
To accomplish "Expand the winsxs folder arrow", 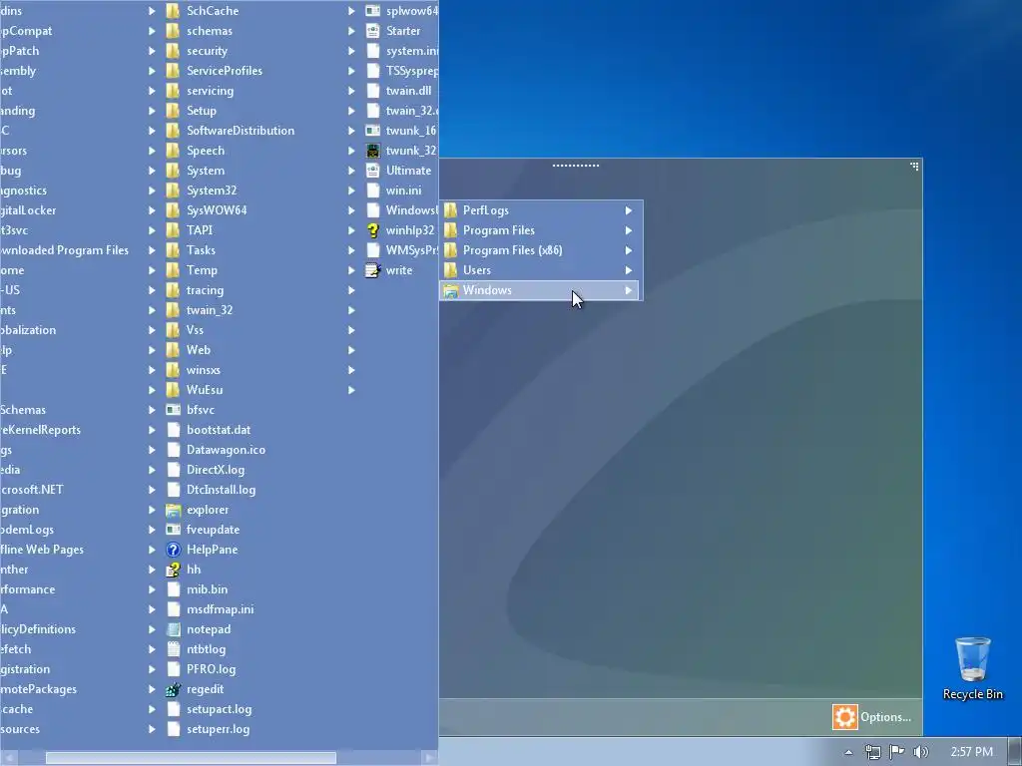I will [x=351, y=370].
